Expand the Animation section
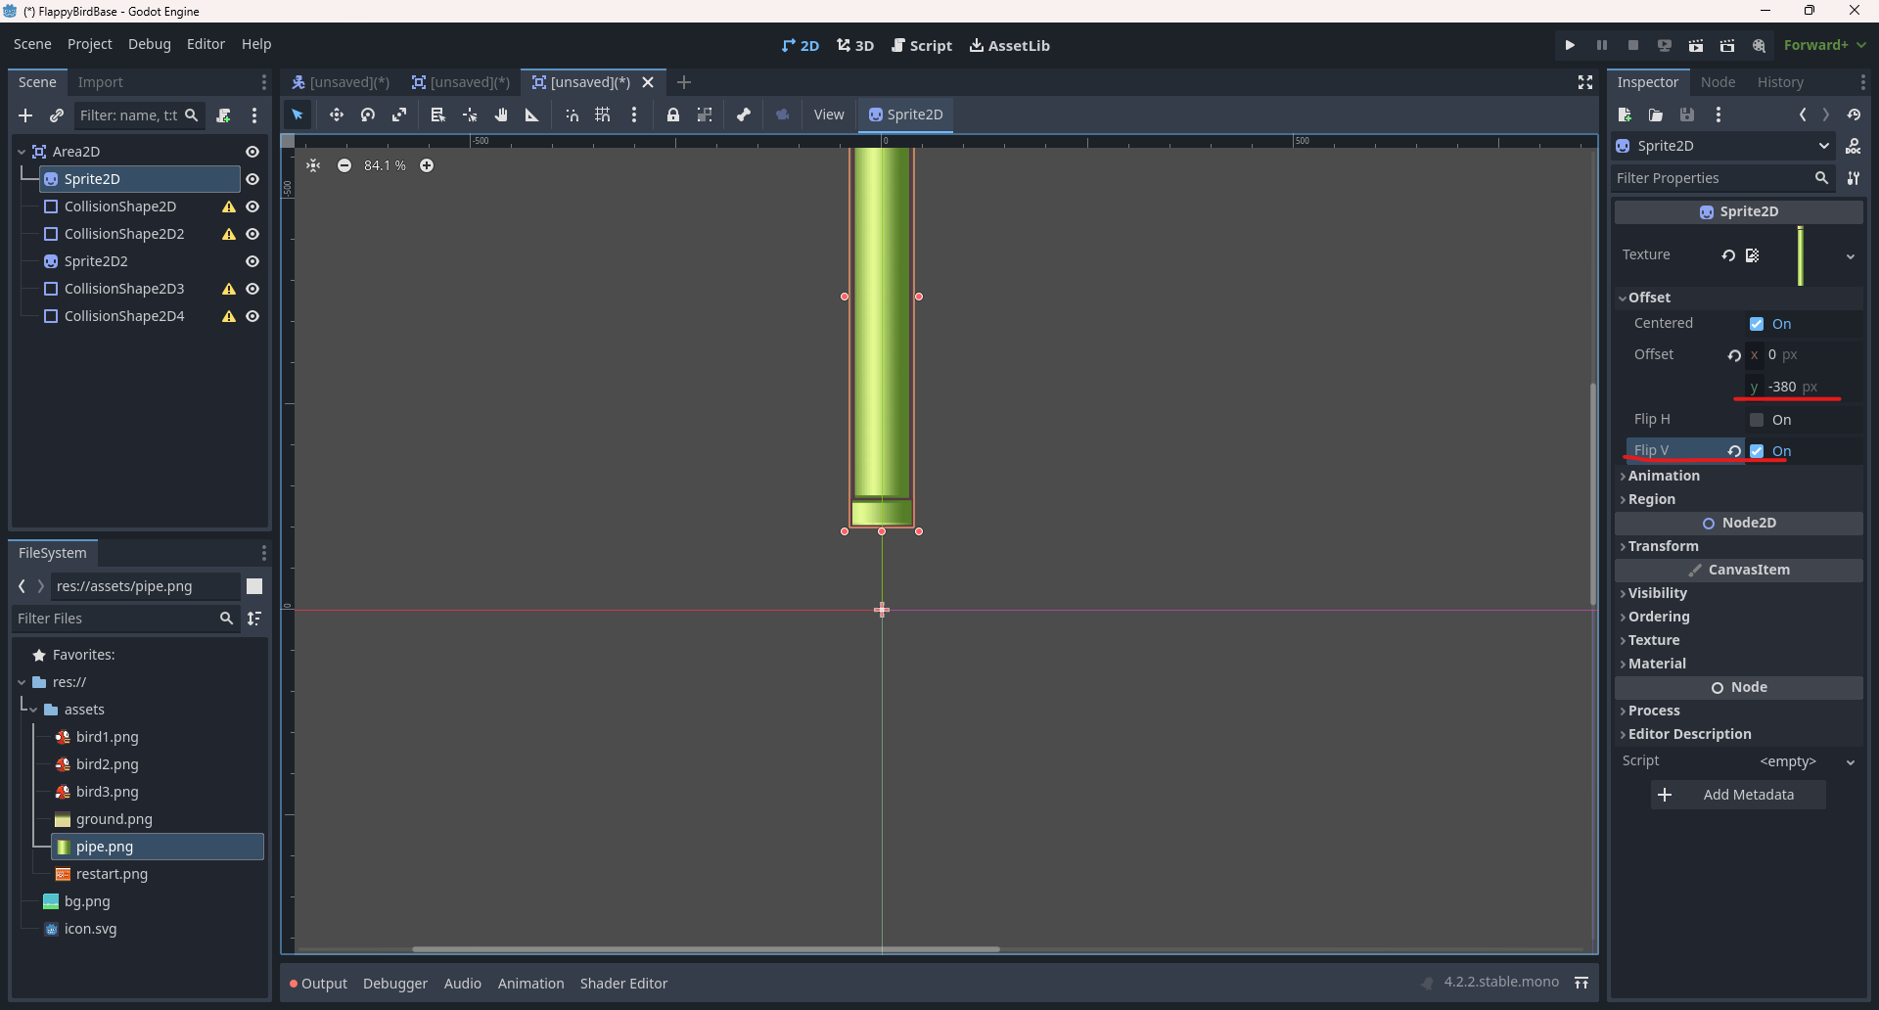The width and height of the screenshot is (1879, 1010). point(1663,476)
